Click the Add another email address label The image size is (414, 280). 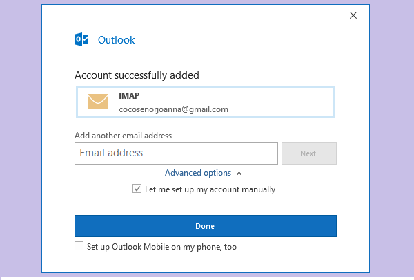pos(124,136)
